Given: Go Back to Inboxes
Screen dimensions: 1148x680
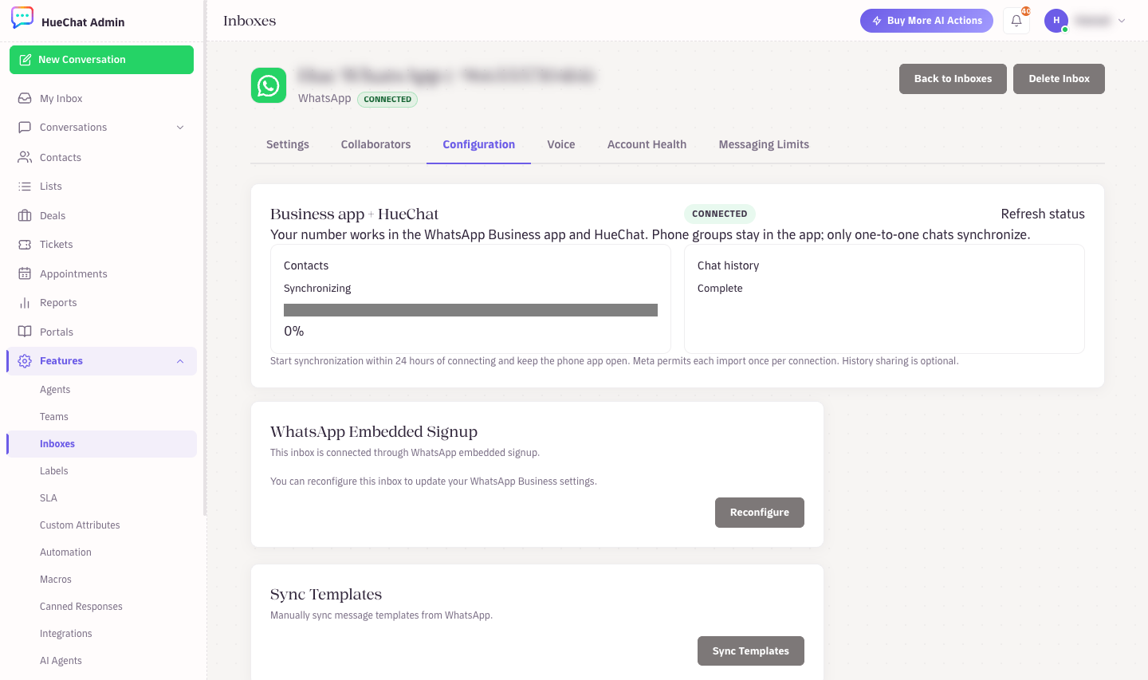Looking at the screenshot, I should tap(953, 79).
